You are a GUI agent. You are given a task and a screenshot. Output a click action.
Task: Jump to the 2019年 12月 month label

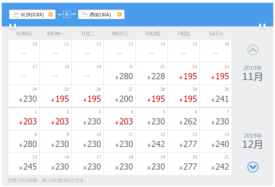[x=253, y=141]
